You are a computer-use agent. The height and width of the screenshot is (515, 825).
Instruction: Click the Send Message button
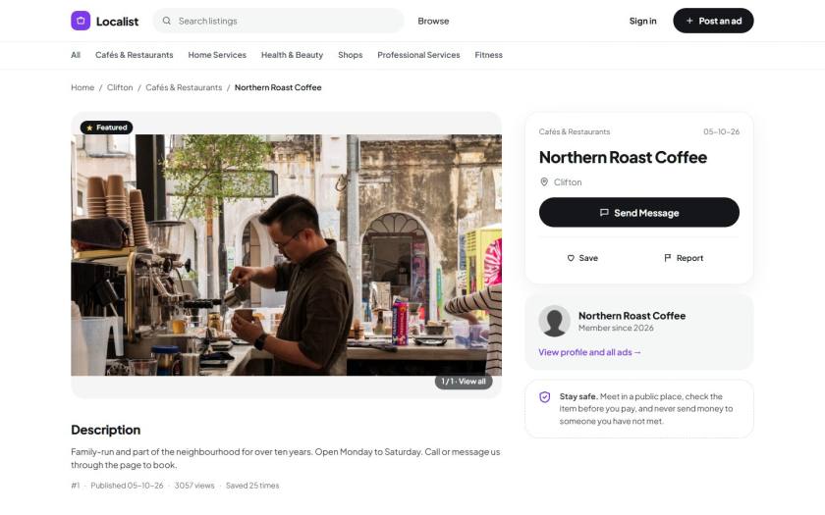point(638,212)
